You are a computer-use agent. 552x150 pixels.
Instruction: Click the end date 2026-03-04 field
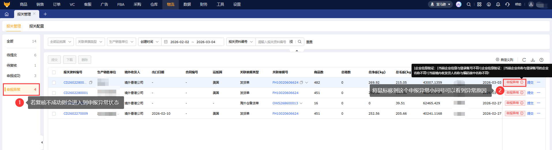(206, 42)
